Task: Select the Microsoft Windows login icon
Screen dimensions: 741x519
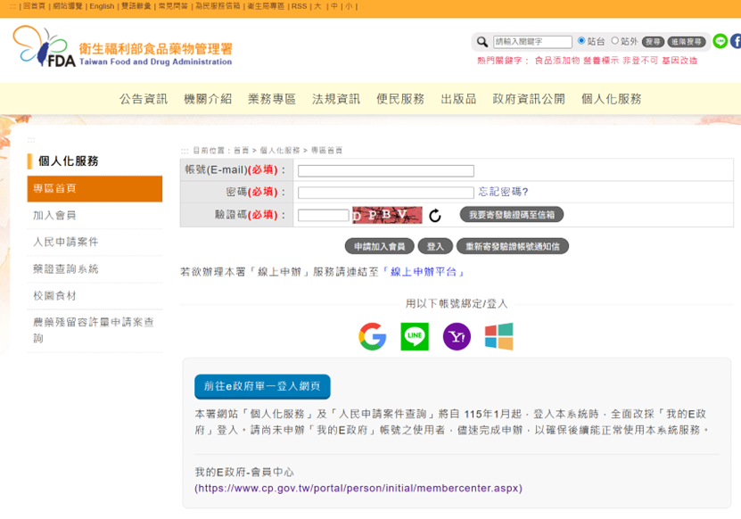Action: pos(498,336)
